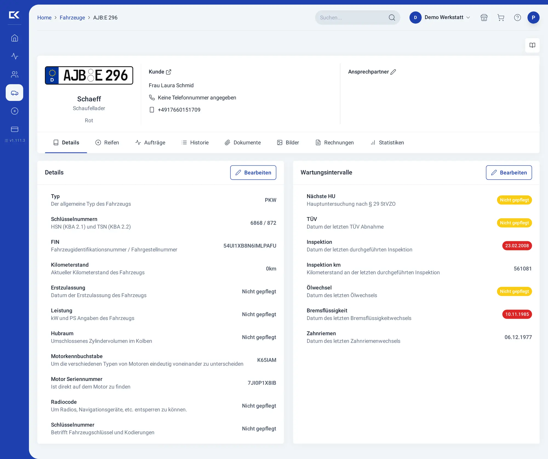Screen dimensions: 548x459
Task: Click Bearbeiten in the Details panel
Action: coord(253,172)
